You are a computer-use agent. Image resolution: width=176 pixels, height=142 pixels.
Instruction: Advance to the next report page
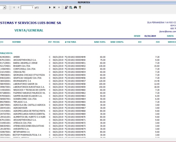click(50, 7)
